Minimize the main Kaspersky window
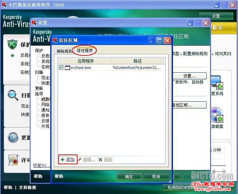The image size is (238, 194). coord(216,5)
